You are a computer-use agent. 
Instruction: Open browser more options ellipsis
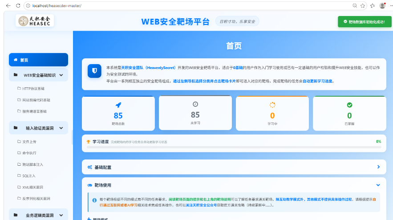(x=391, y=5)
